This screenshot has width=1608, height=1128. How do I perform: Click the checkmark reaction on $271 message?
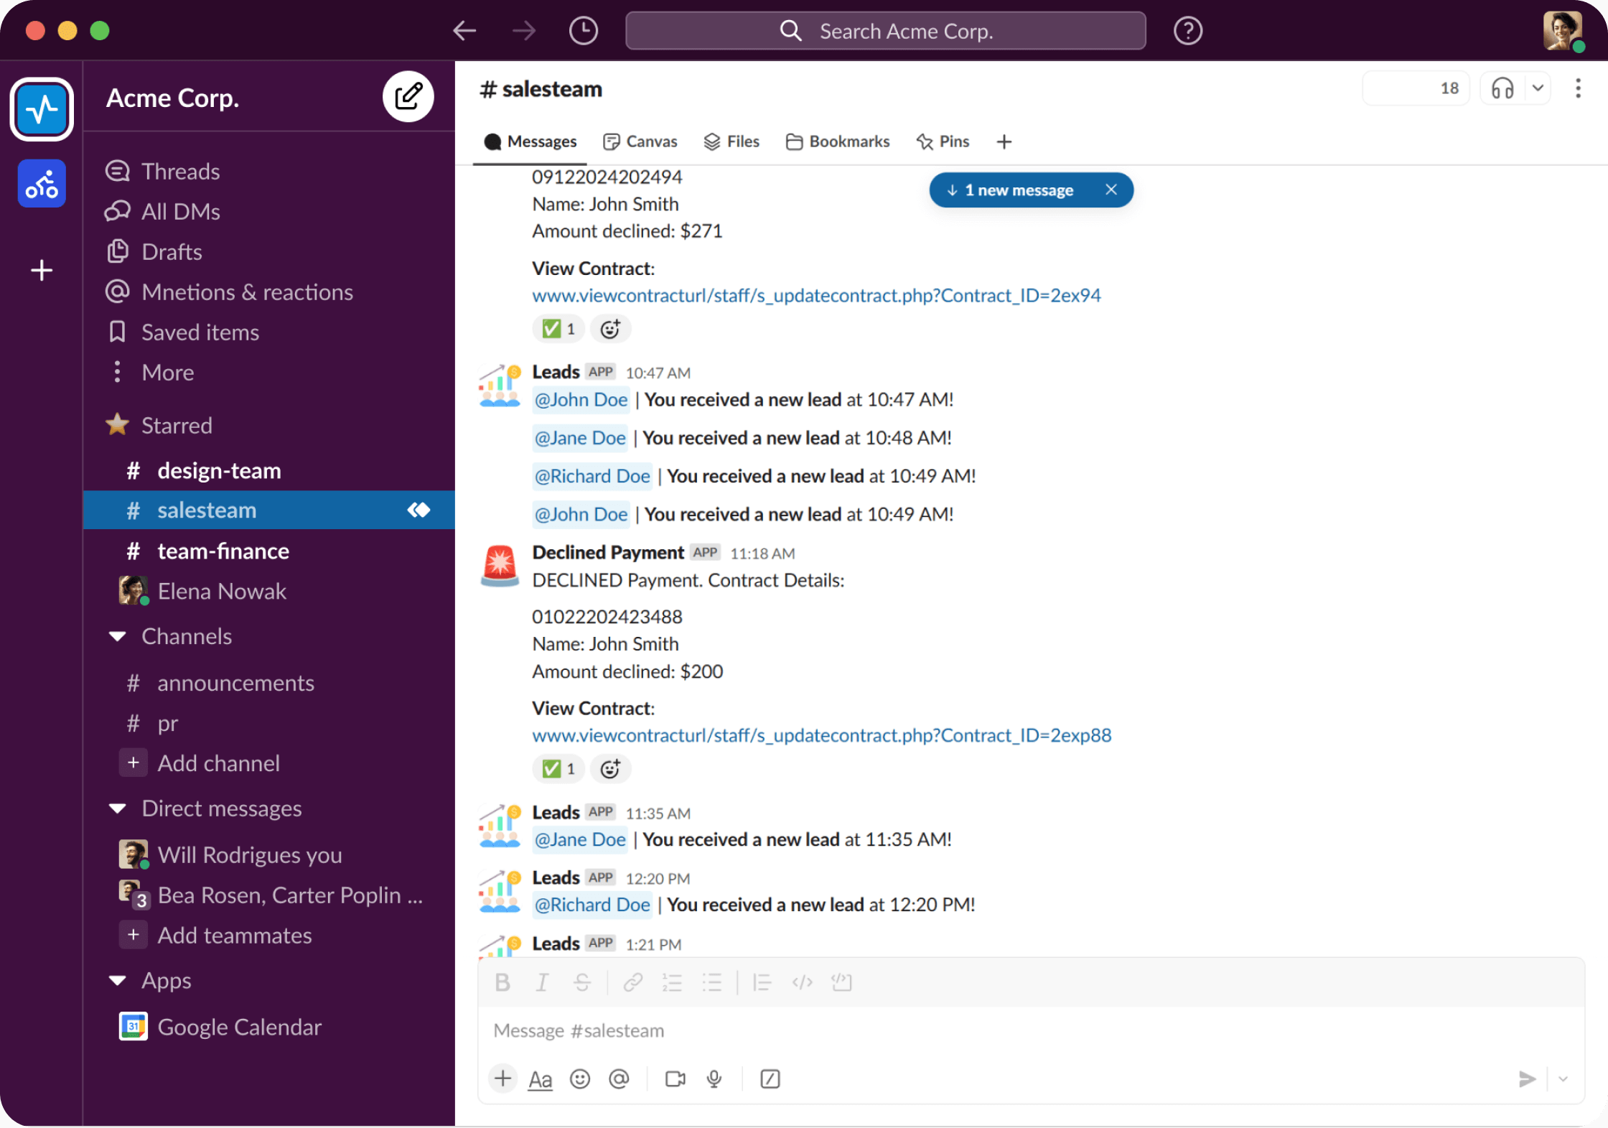[x=558, y=329]
